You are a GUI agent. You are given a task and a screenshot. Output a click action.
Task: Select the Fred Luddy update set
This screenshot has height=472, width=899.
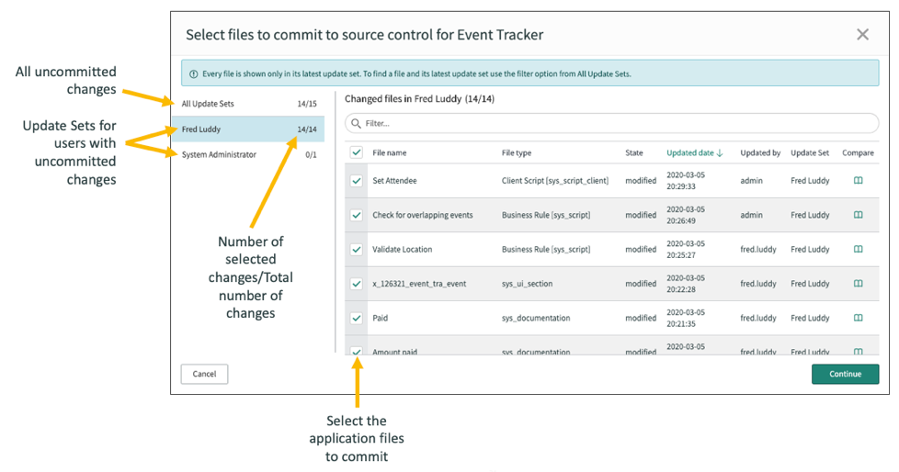pyautogui.click(x=248, y=129)
